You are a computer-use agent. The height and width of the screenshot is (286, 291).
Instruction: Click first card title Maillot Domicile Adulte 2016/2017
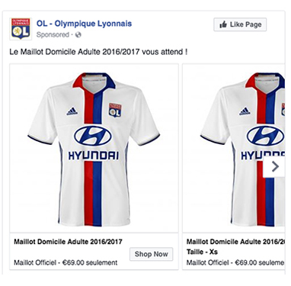pos(68,242)
